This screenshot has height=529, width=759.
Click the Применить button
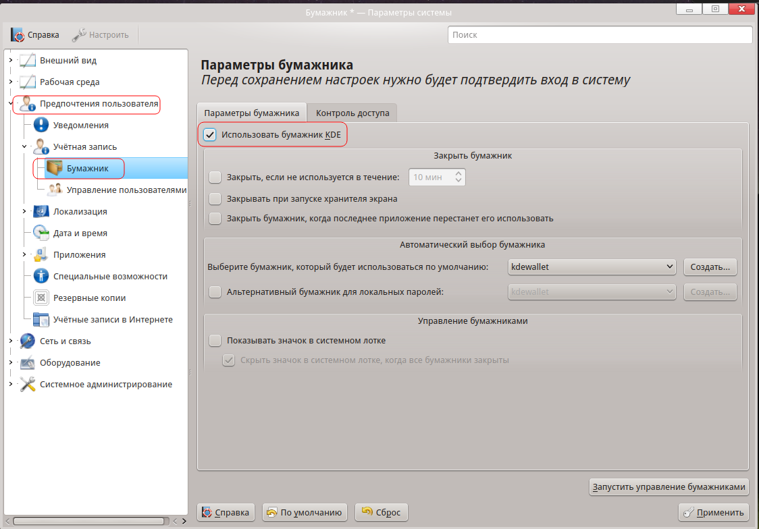coord(714,512)
